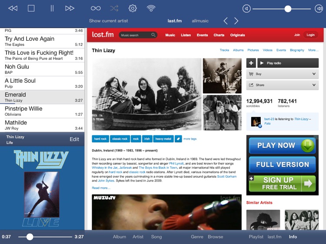
Task: Open the Listen menu on last.fm
Action: [x=186, y=35]
